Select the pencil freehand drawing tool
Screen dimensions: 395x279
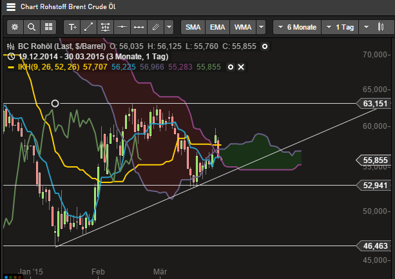pyautogui.click(x=154, y=28)
